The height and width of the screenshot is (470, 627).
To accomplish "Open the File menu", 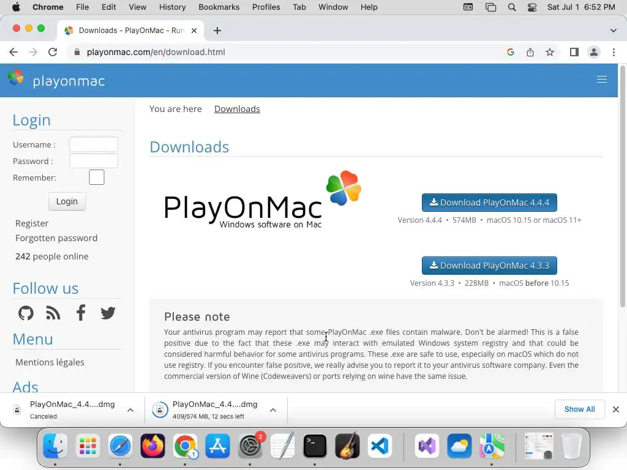I will (x=83, y=7).
